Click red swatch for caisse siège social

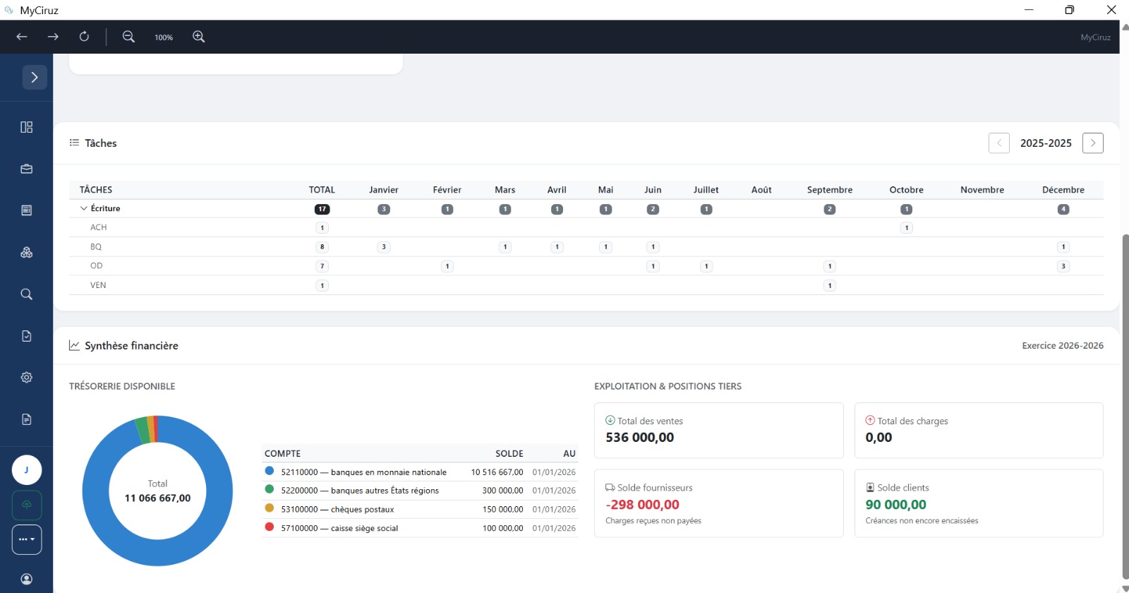pos(269,527)
